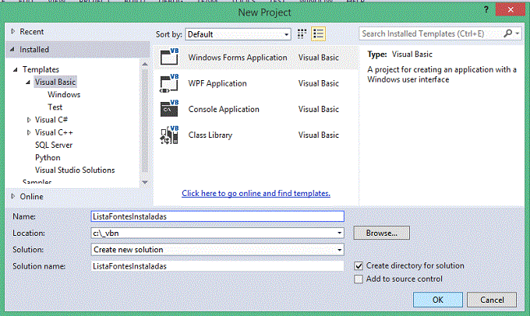Open search options dropdown arrow
530x316 pixels.
coord(518,33)
